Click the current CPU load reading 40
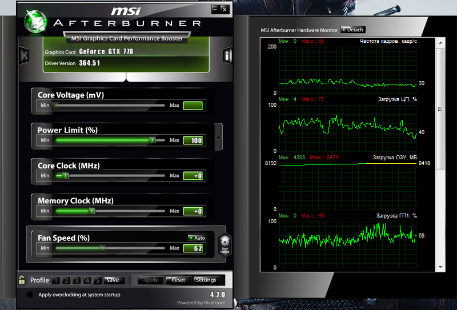 pyautogui.click(x=422, y=132)
